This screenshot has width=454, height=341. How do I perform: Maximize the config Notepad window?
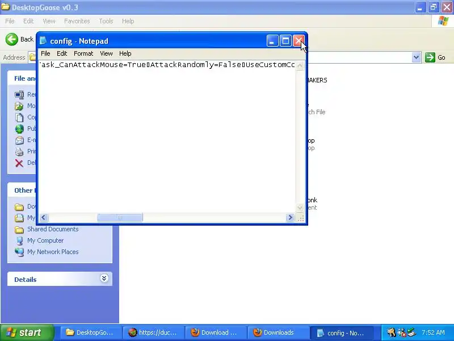point(285,41)
